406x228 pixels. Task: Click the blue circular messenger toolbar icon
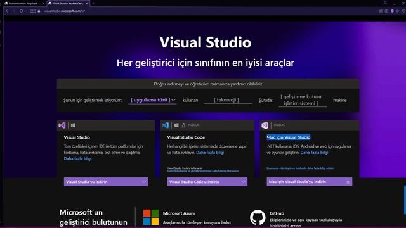(x=392, y=11)
